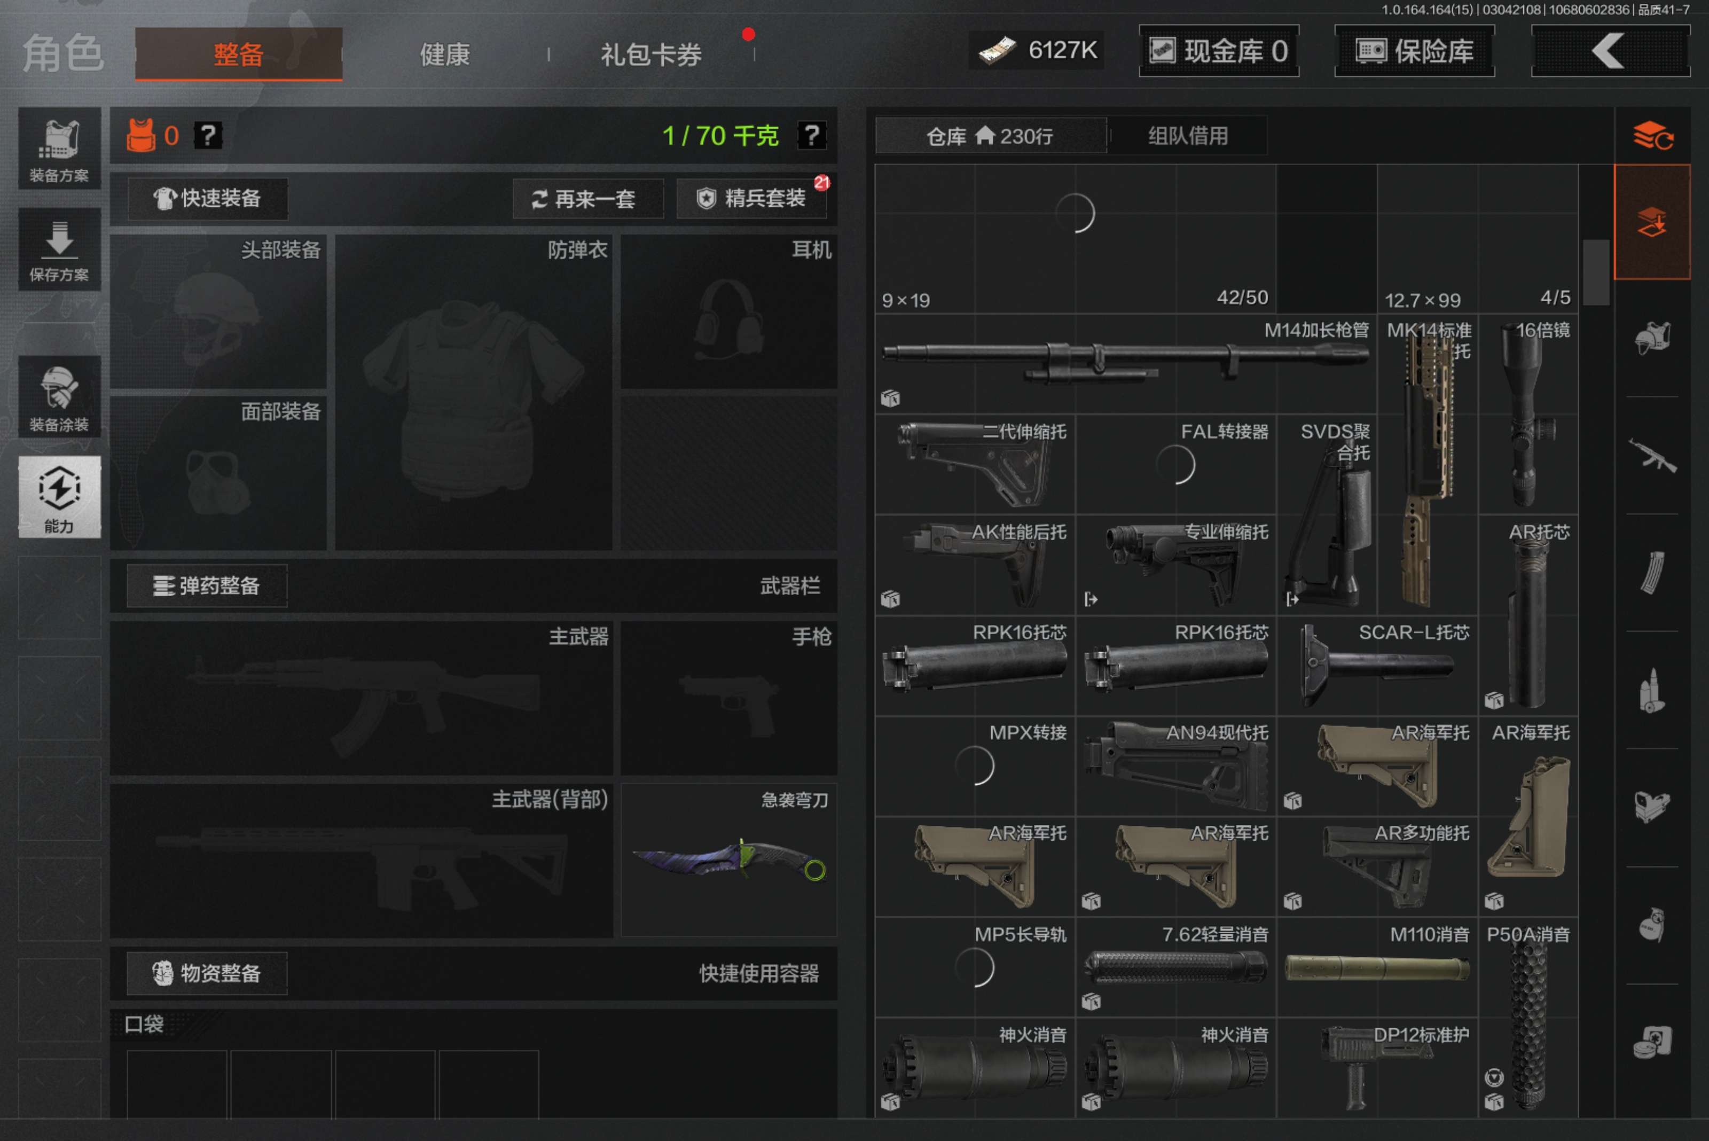Open the 装备涂装 skin icon

59,397
